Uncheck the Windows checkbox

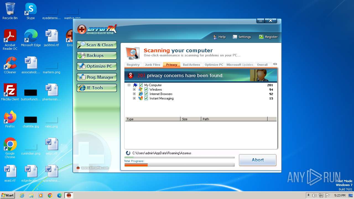click(146, 90)
